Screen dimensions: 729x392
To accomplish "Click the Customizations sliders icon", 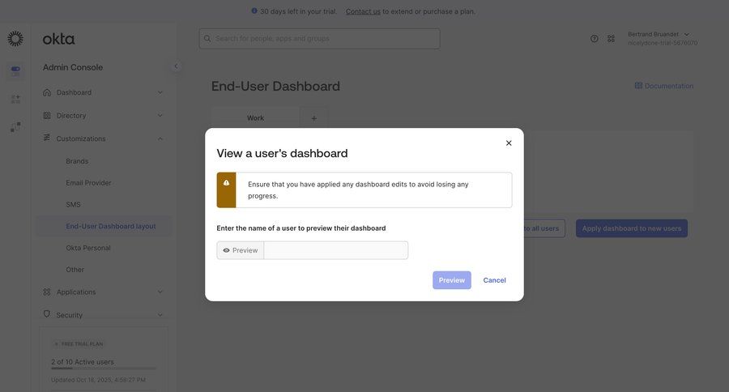I will 47,138.
